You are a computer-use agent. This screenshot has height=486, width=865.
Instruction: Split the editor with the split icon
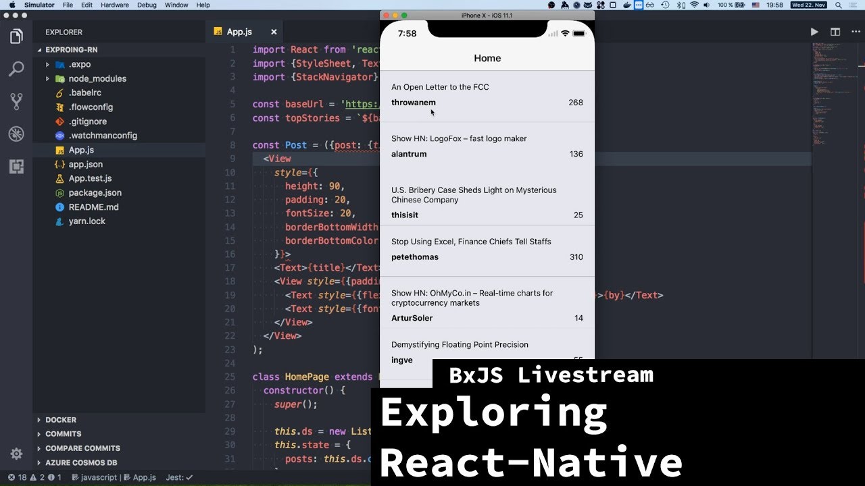pos(835,32)
